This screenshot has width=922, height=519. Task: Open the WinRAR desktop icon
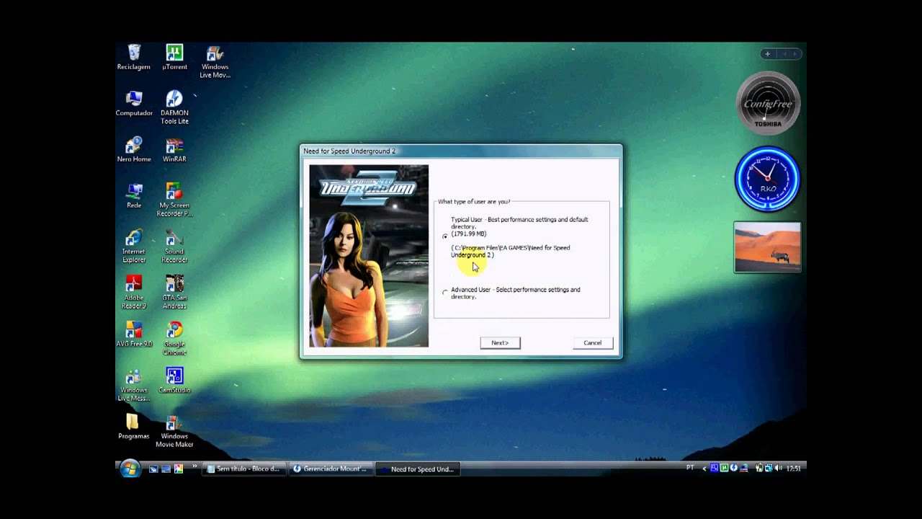click(x=174, y=150)
